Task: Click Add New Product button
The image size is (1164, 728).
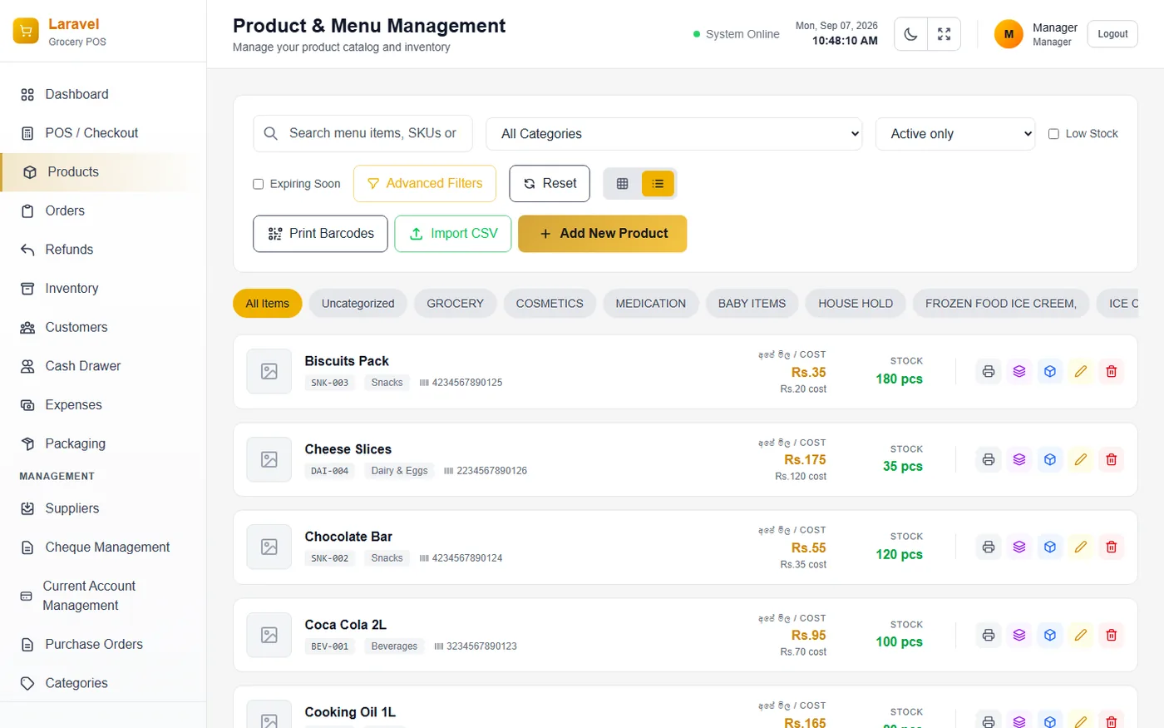Action: (603, 234)
